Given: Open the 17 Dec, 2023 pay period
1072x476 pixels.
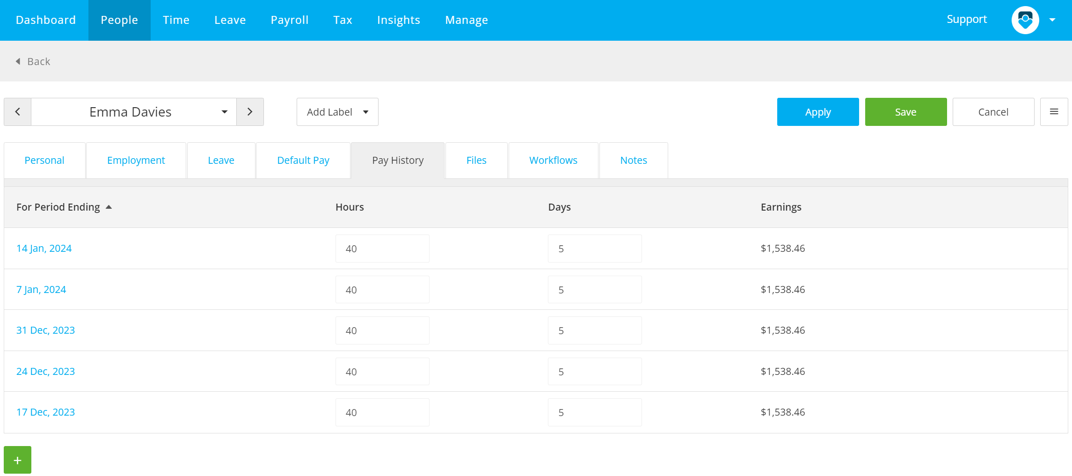Looking at the screenshot, I should point(45,412).
